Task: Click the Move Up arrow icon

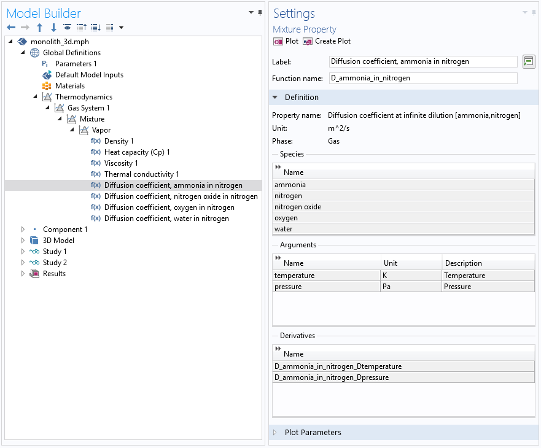Action: 40,28
